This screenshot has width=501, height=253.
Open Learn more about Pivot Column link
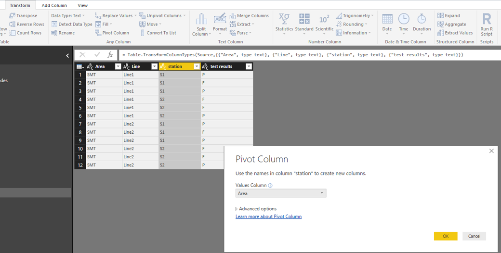268,216
